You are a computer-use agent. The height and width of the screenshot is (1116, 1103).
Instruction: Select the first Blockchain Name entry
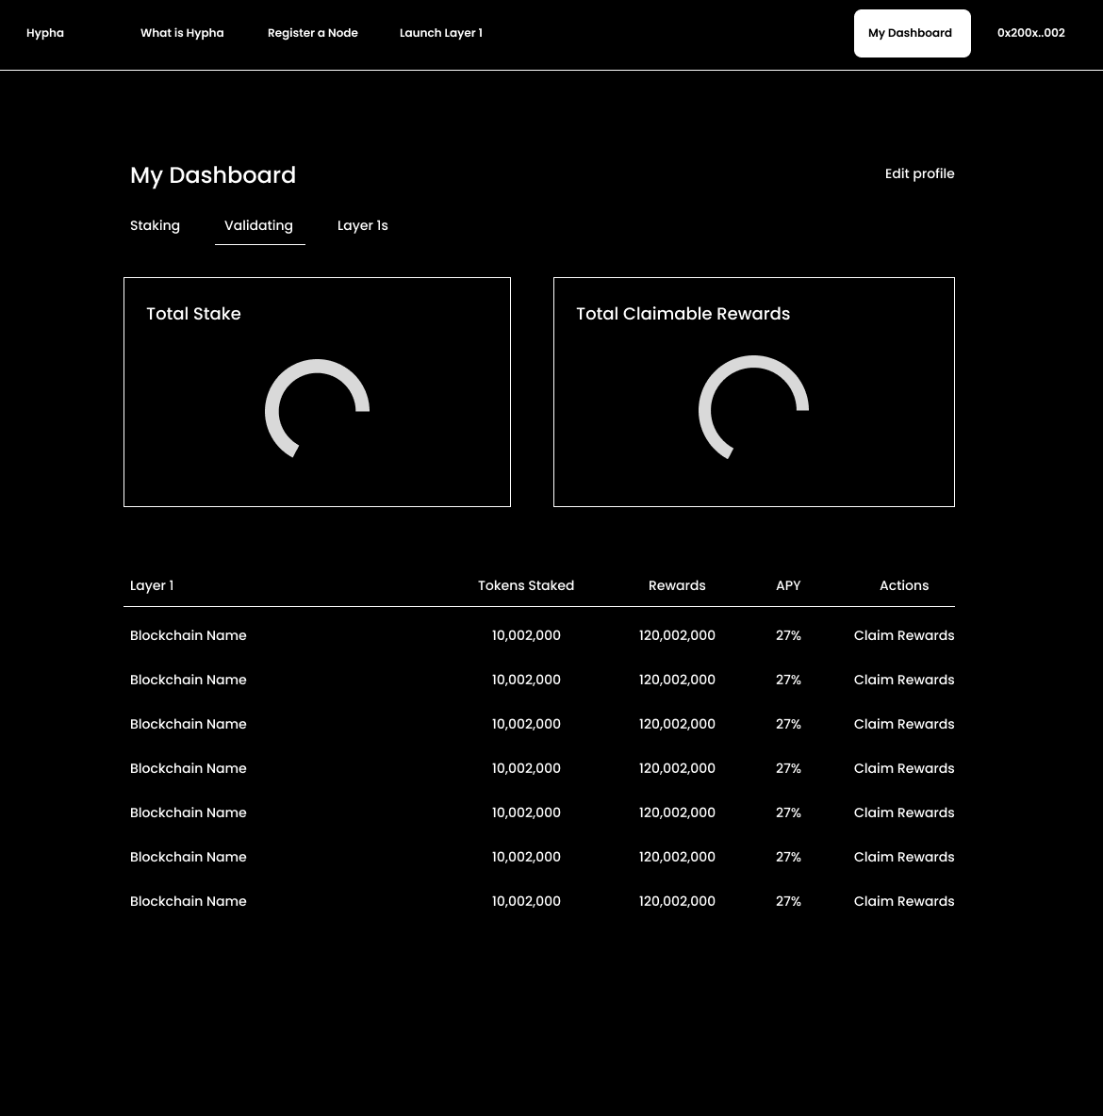pos(188,635)
